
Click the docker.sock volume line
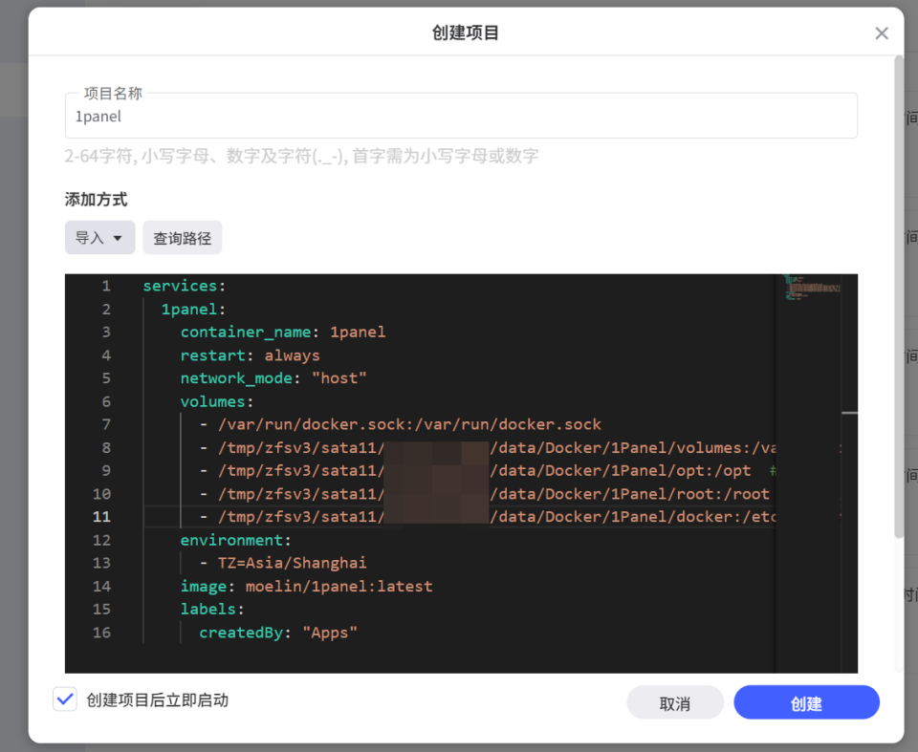(401, 424)
